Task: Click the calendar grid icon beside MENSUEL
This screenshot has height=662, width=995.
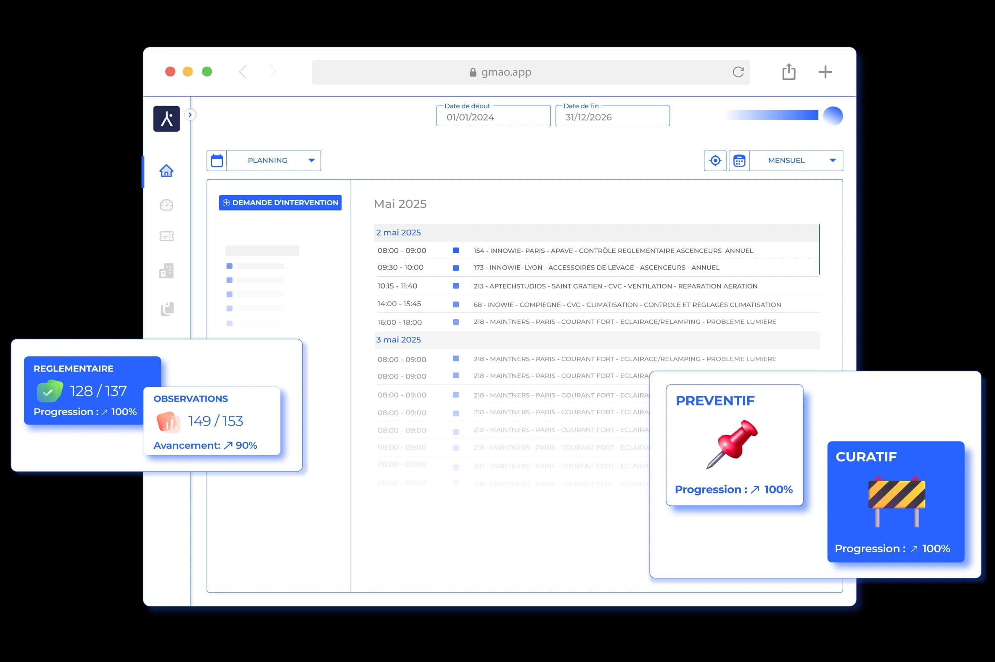Action: pos(739,161)
